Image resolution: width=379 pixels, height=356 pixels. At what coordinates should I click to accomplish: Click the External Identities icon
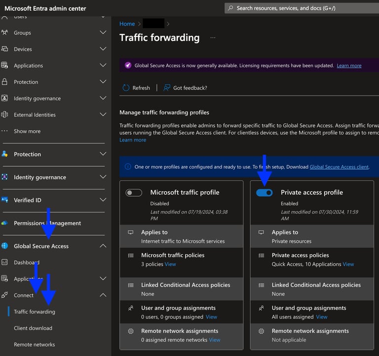4,114
